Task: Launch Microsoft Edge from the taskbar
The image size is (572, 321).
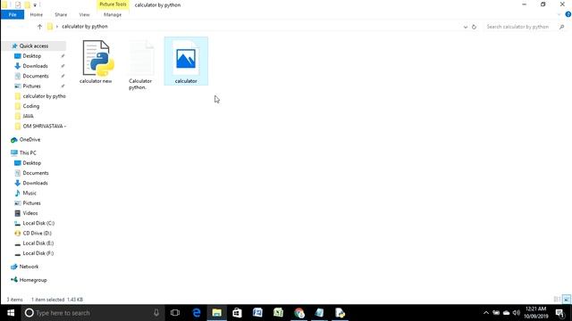Action: point(197,313)
